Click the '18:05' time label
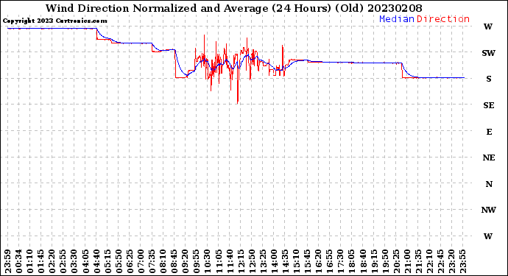508x276 pixels. coord(351,261)
